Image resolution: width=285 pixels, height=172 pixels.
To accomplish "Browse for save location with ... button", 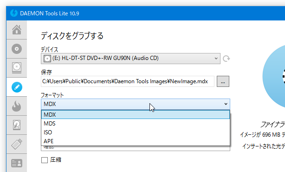I will (x=223, y=81).
